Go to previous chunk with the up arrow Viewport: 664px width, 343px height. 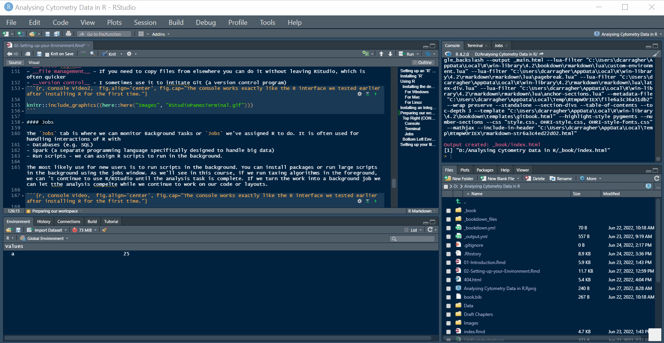381,54
